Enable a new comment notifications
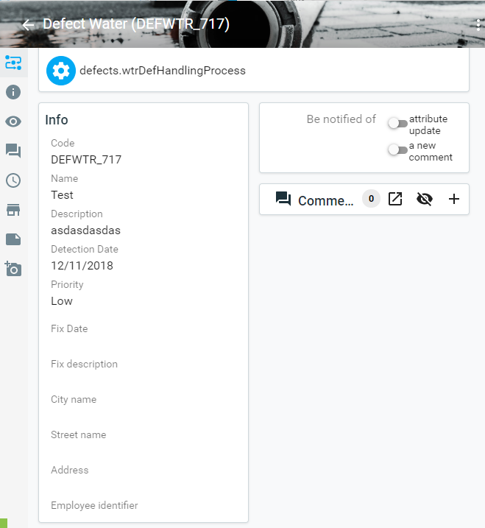Viewport: 485px width, 528px height. (397, 149)
